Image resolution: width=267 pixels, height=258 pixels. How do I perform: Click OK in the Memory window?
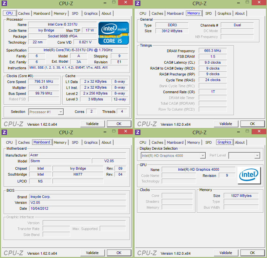point(252,124)
